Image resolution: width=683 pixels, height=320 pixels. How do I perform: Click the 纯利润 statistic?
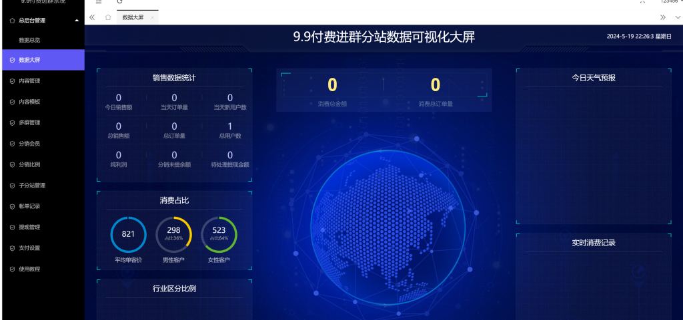tap(119, 160)
